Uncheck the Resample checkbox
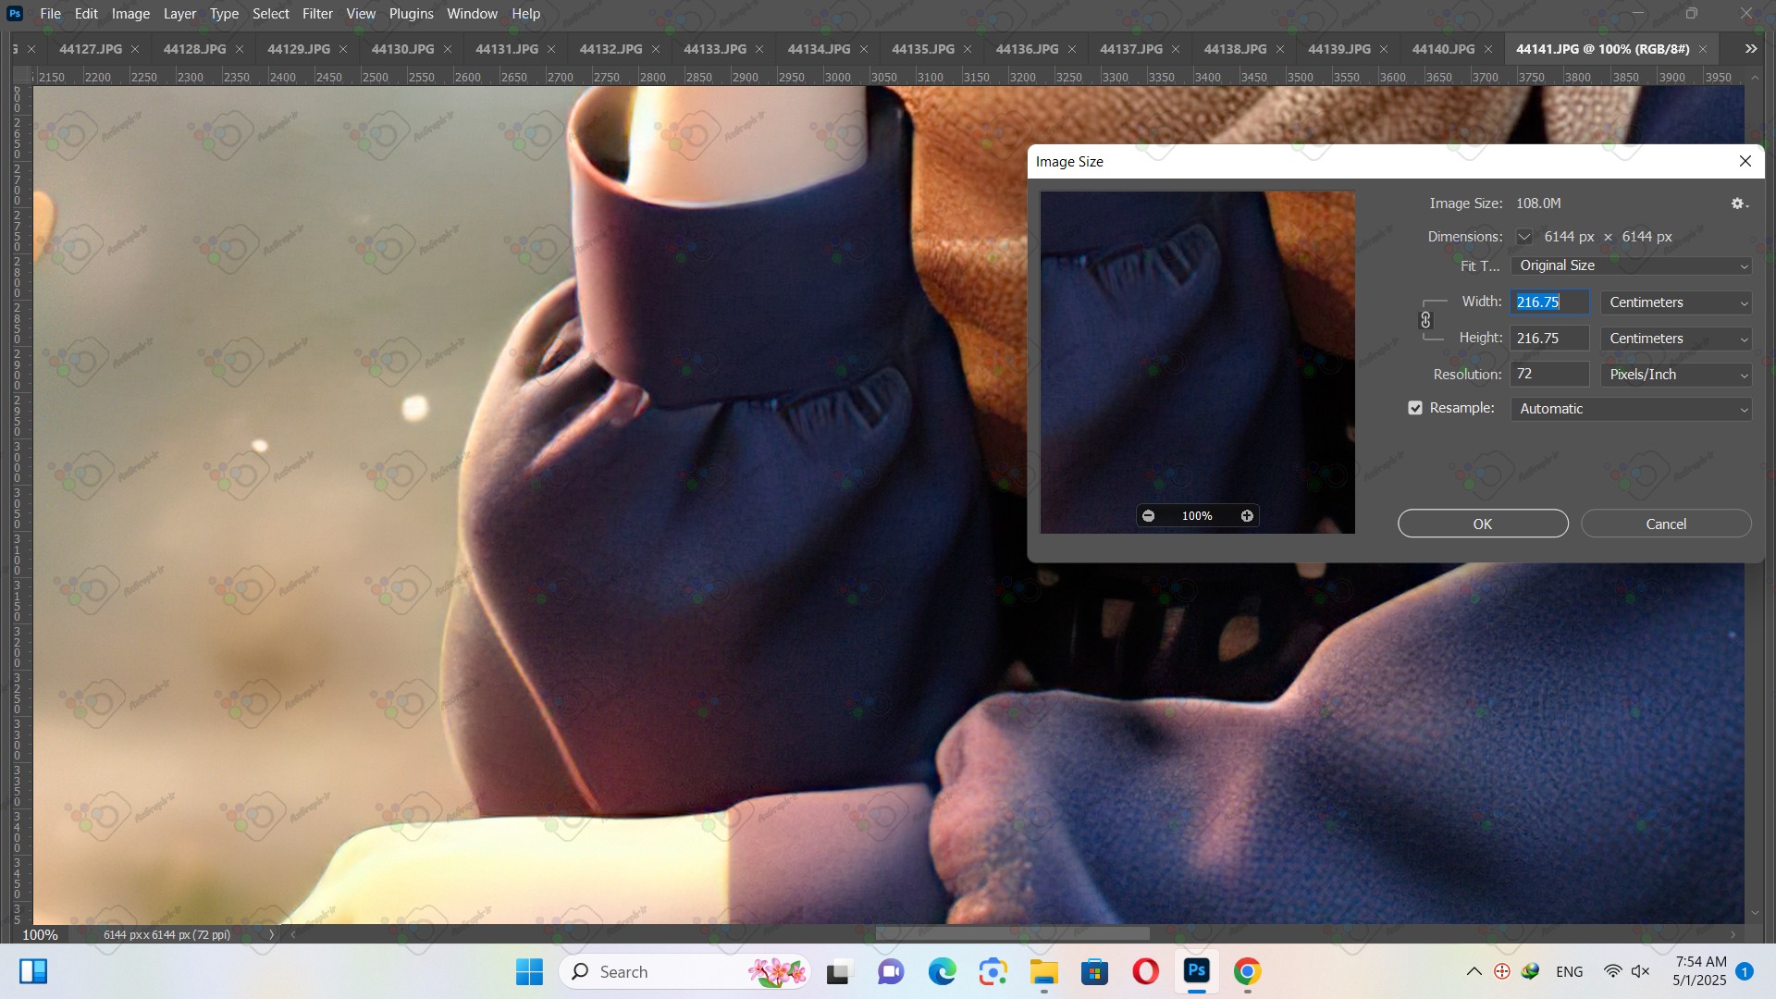Viewport: 1776px width, 999px height. point(1415,408)
